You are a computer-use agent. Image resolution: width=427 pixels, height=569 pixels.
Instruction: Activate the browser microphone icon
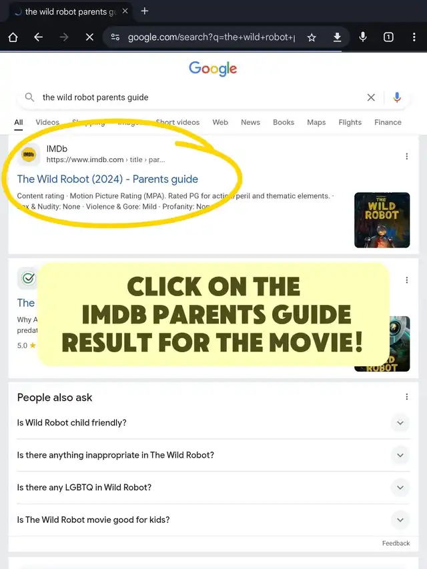(363, 37)
